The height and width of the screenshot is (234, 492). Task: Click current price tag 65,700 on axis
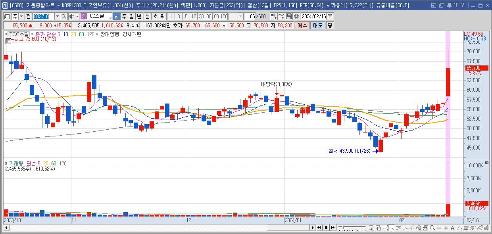pos(476,68)
